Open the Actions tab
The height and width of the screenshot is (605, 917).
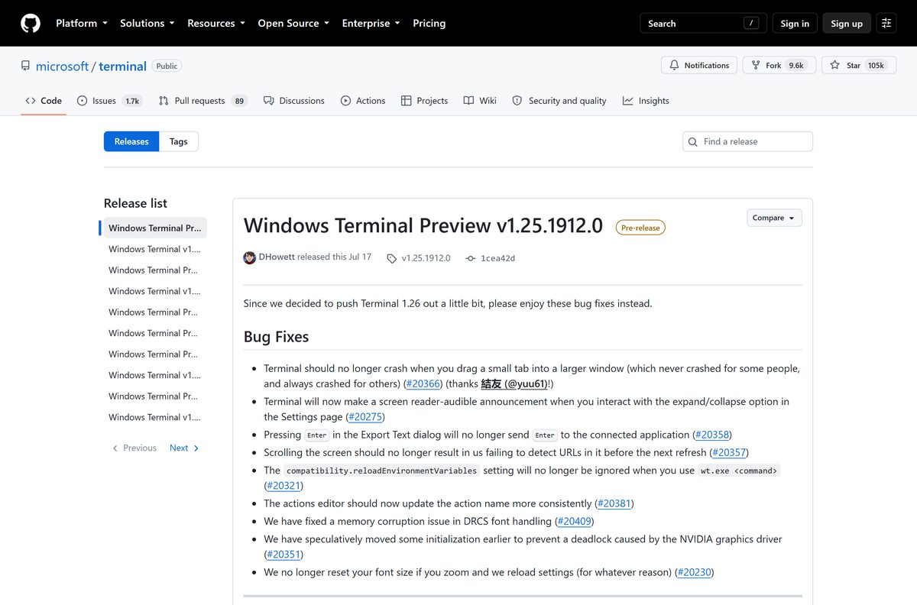click(x=363, y=101)
